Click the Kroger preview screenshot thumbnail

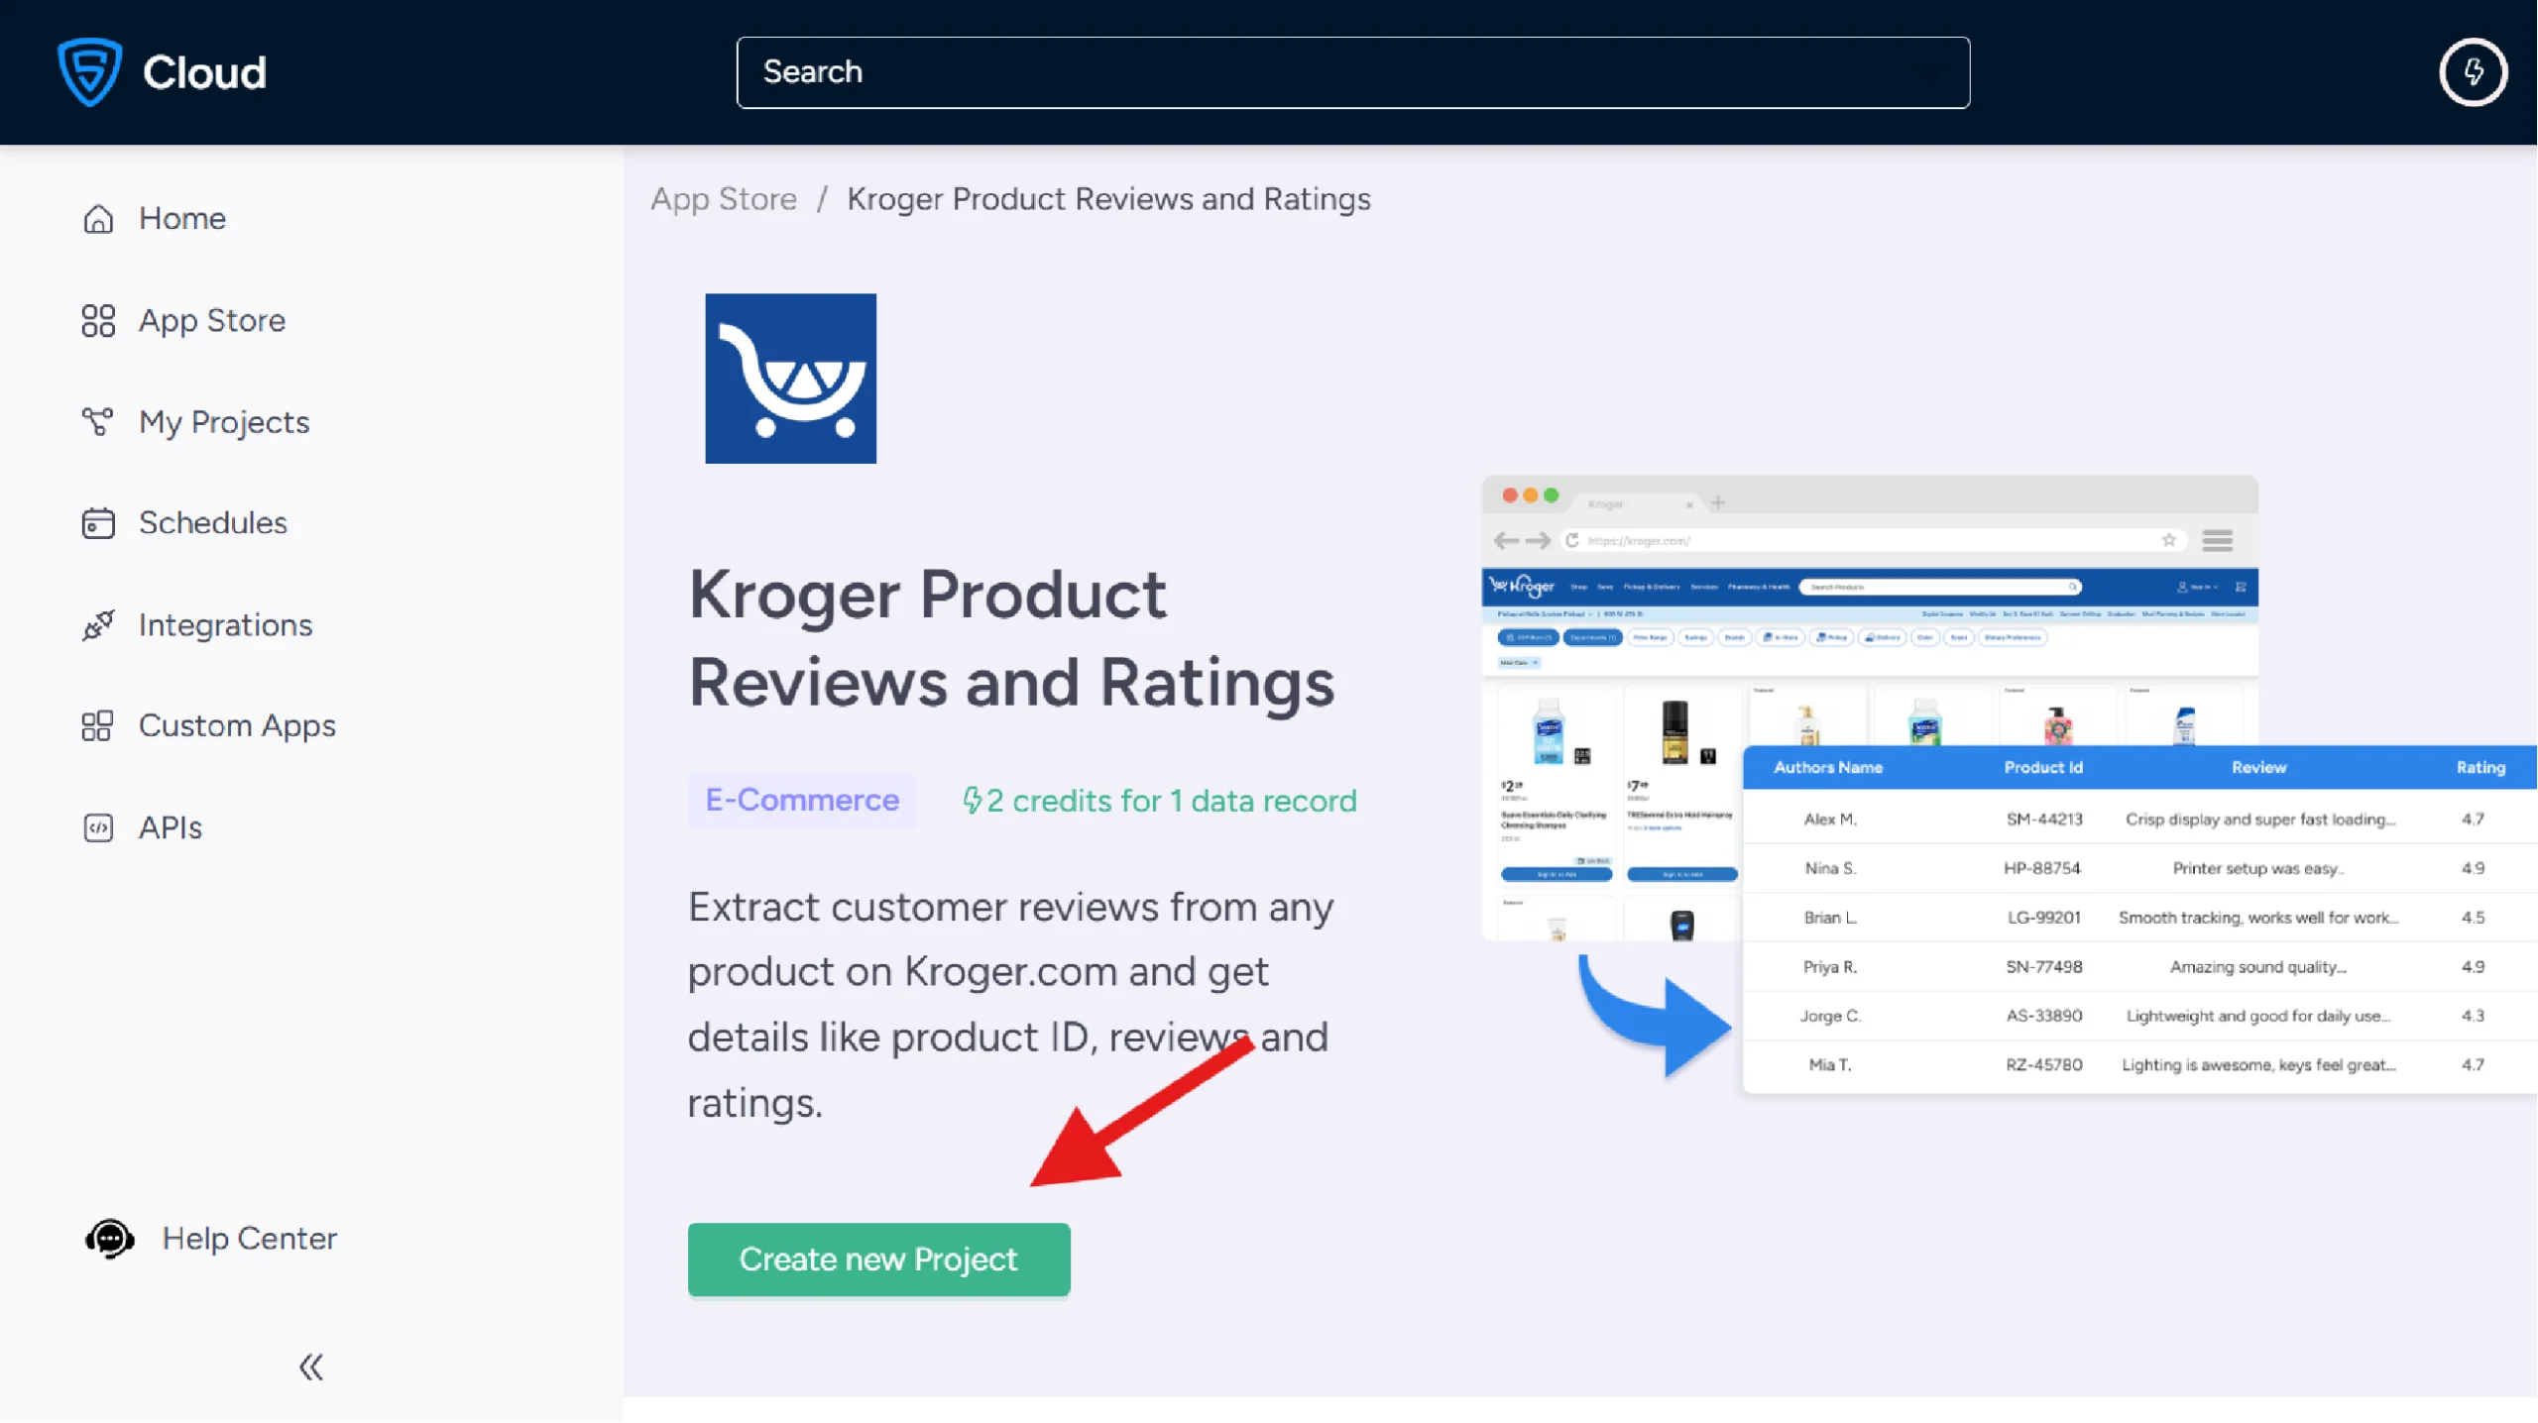click(x=1869, y=708)
